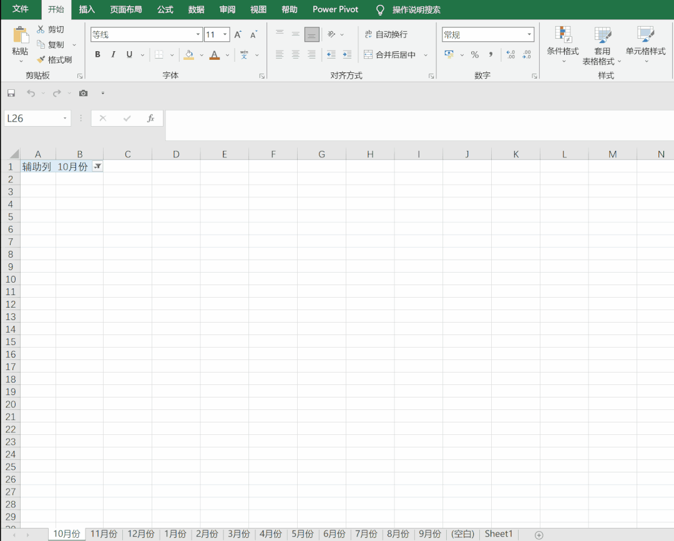Viewport: 674px width, 541px height.
Task: Click into the formula bar
Action: click(x=419, y=125)
